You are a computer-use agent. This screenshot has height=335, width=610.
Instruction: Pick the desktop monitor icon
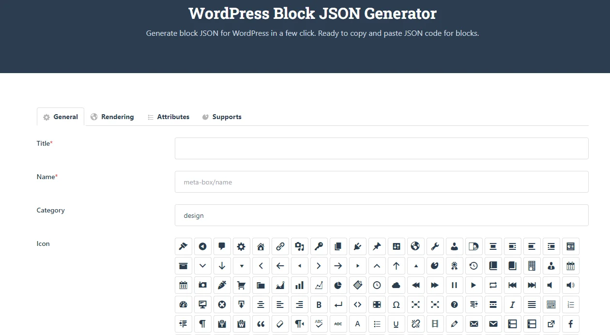click(203, 305)
